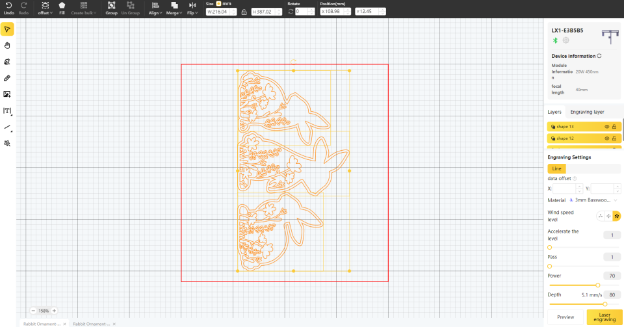This screenshot has width=624, height=327.
Task: Click the Power slider handle
Action: point(598,285)
